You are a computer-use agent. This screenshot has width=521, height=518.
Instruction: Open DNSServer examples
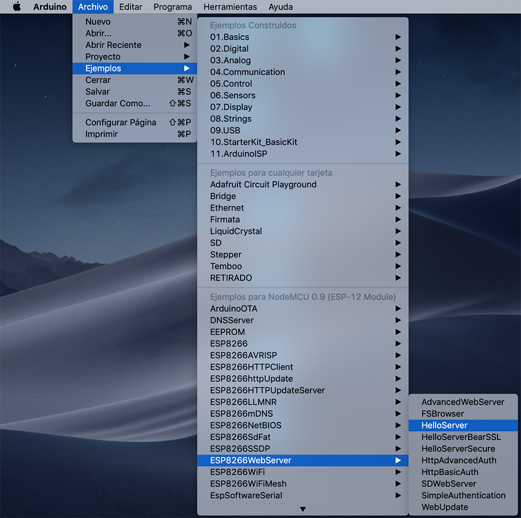pyautogui.click(x=303, y=320)
